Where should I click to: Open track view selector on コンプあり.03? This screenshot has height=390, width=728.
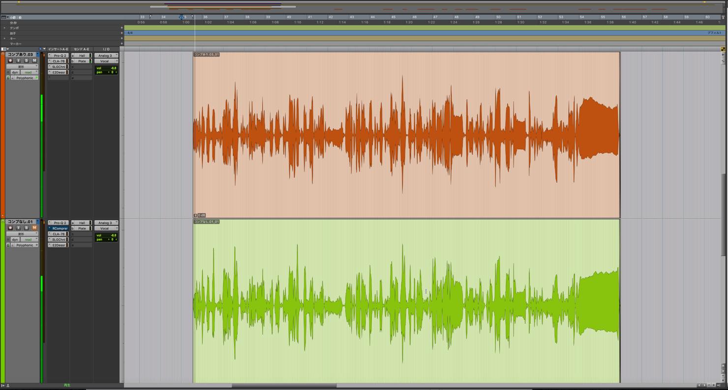(x=23, y=66)
